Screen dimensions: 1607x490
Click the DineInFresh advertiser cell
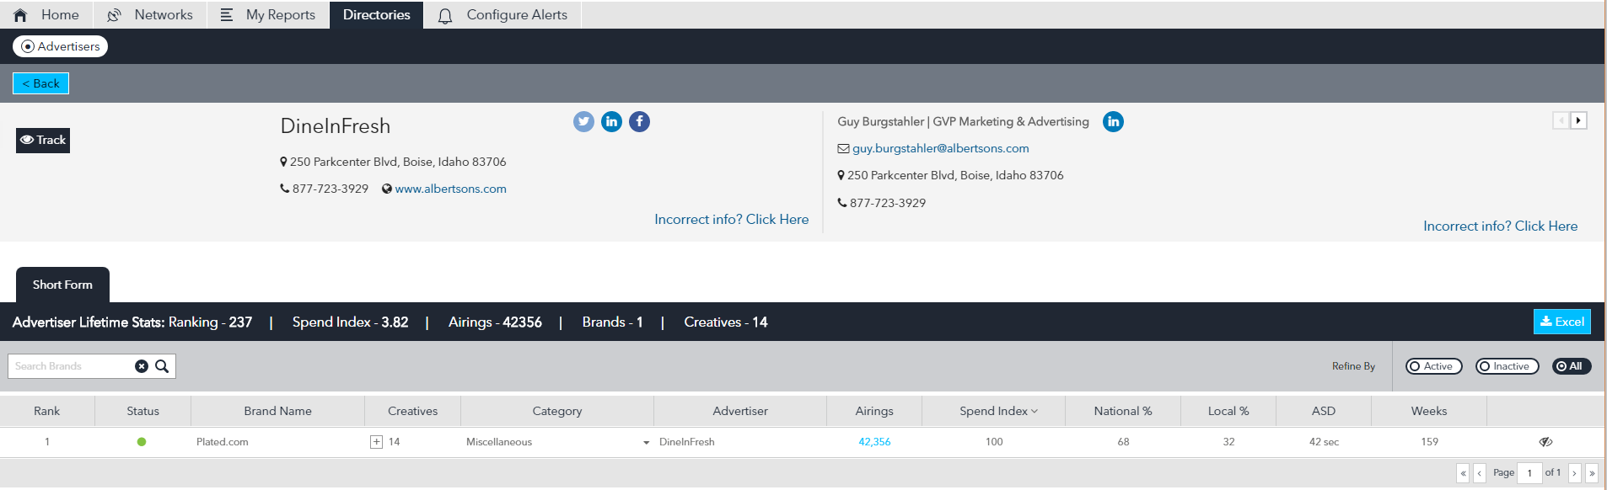pos(687,442)
